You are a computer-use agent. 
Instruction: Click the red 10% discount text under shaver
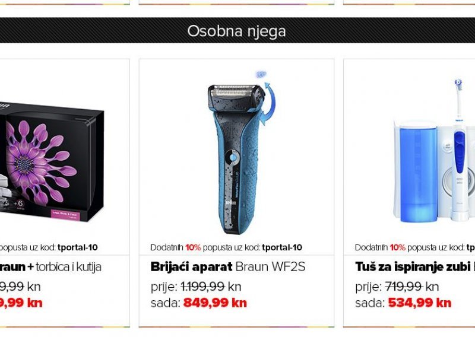pyautogui.click(x=194, y=247)
